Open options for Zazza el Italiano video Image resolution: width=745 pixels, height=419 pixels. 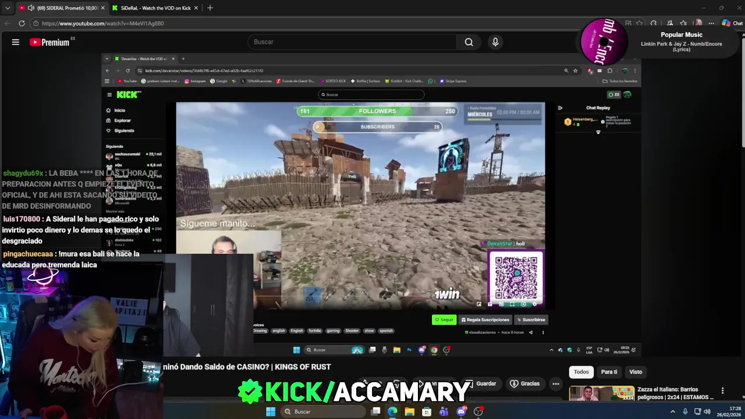click(x=723, y=390)
